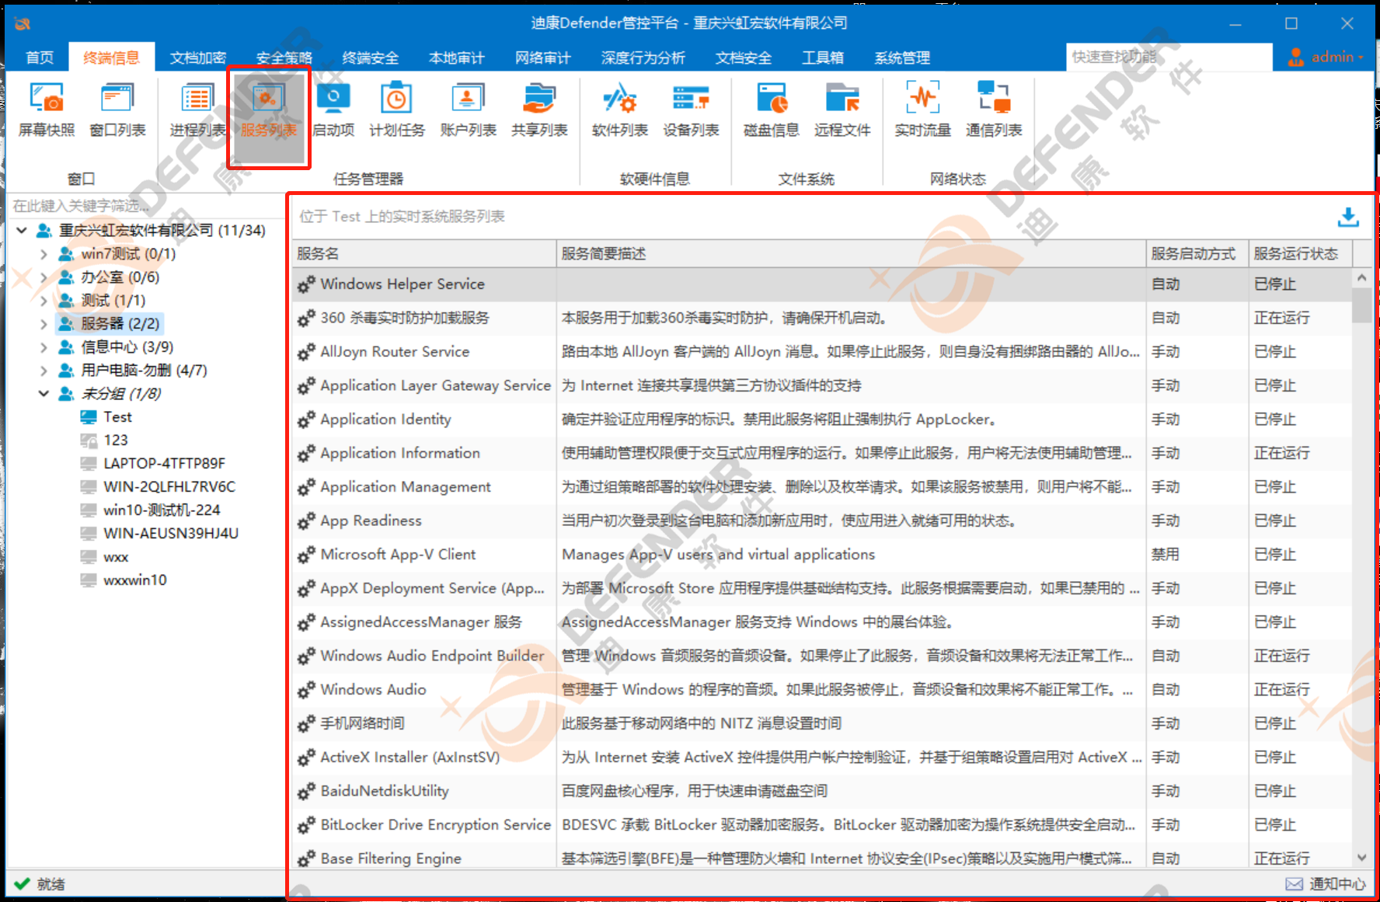Sort by the 服务运行状态 column header

[1301, 254]
